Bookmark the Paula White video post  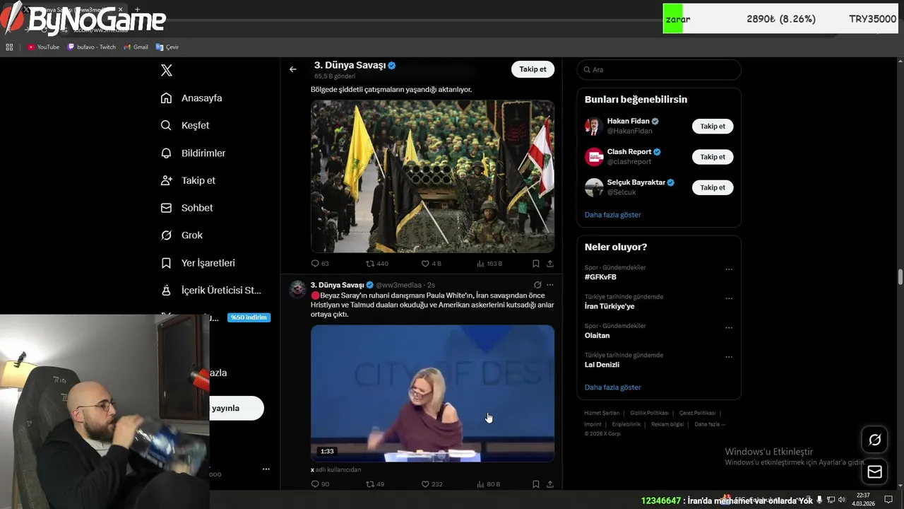point(536,484)
